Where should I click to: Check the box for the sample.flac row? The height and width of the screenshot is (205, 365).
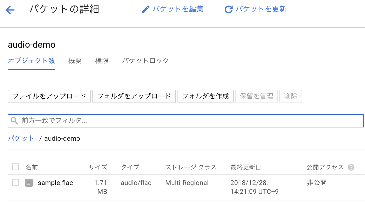click(16, 182)
